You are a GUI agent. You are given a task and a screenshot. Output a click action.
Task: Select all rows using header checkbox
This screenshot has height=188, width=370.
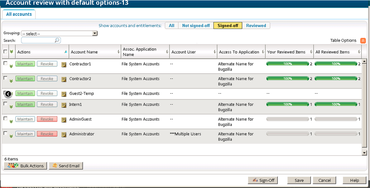[5, 52]
